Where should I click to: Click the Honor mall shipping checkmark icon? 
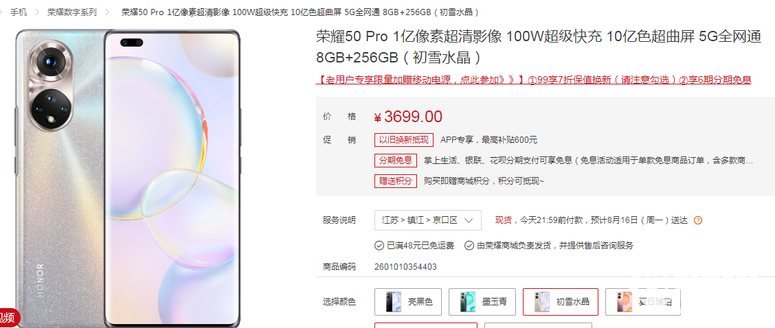click(x=469, y=246)
